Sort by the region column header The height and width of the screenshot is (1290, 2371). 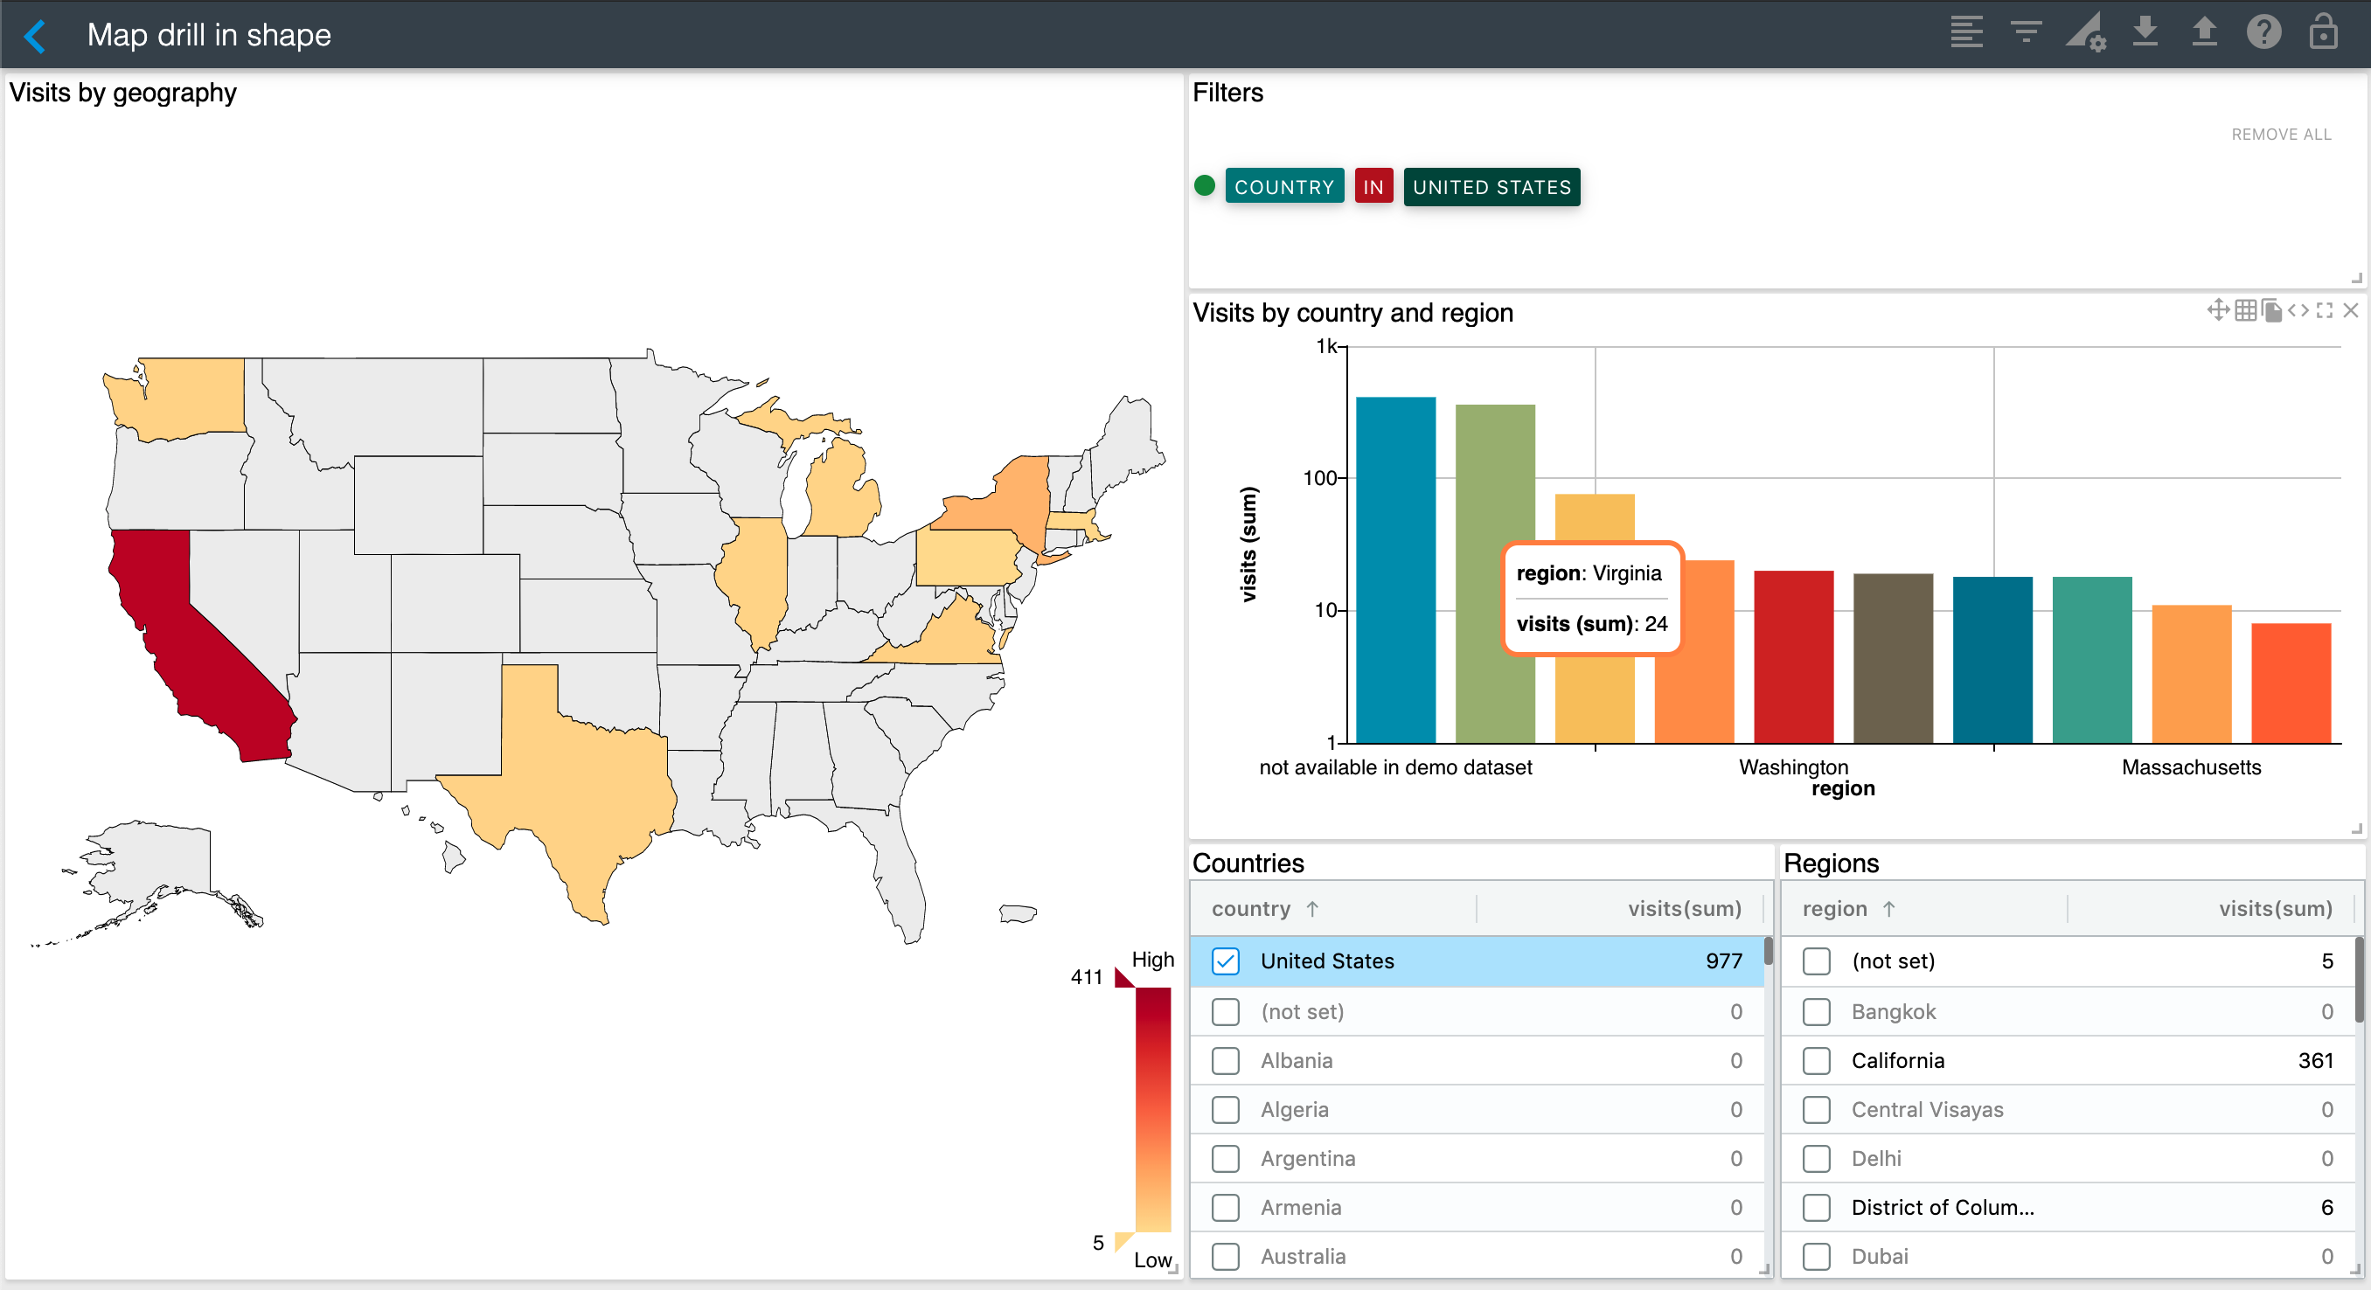(x=1834, y=909)
